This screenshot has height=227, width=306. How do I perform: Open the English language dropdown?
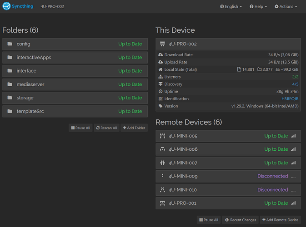[x=231, y=6]
